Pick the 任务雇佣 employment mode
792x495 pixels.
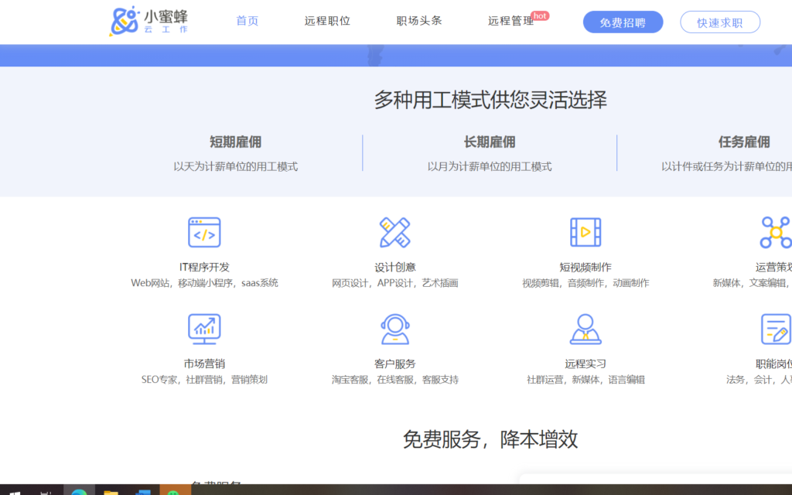click(744, 142)
